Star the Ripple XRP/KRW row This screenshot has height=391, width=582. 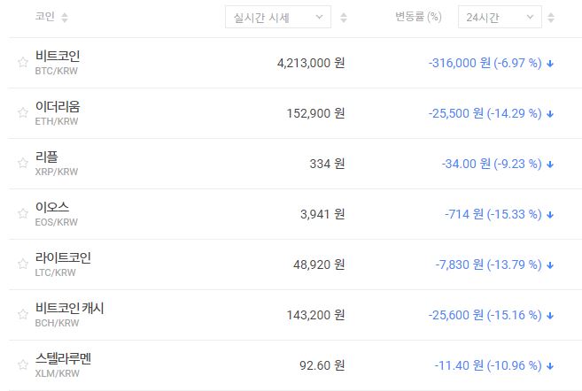[23, 164]
